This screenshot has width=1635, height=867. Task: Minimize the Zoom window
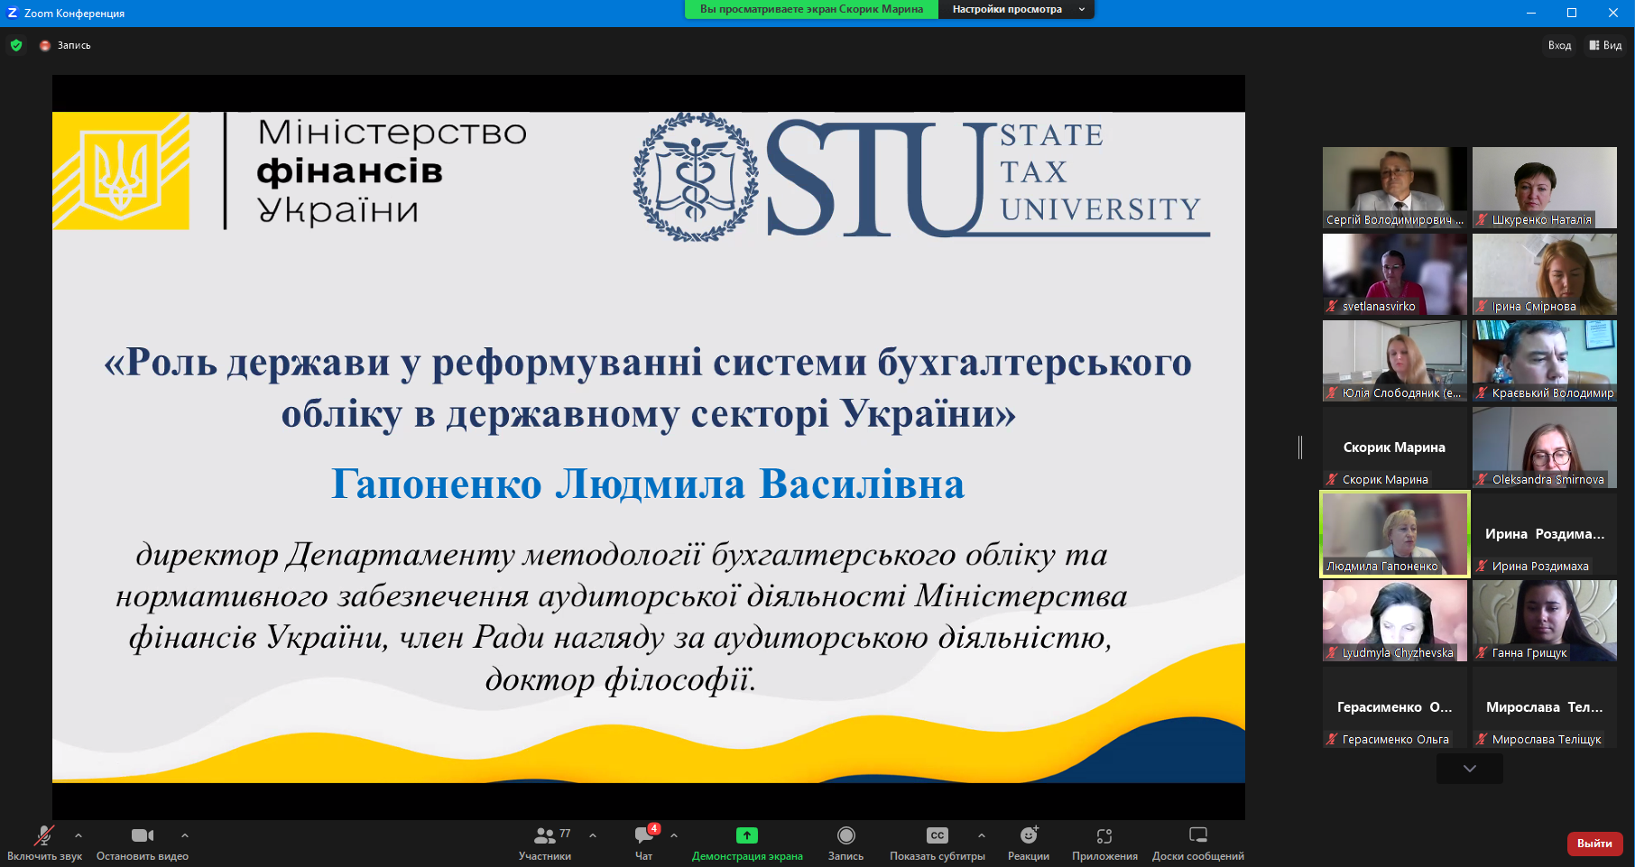[x=1531, y=13]
